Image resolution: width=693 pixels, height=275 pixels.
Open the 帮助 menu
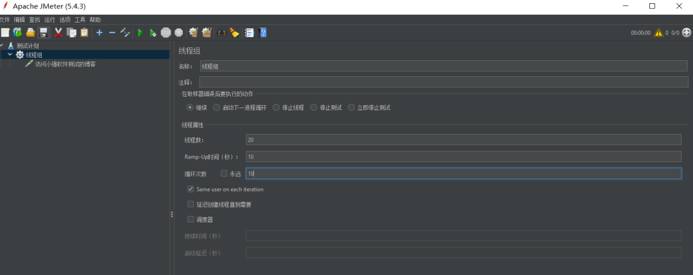pyautogui.click(x=95, y=19)
